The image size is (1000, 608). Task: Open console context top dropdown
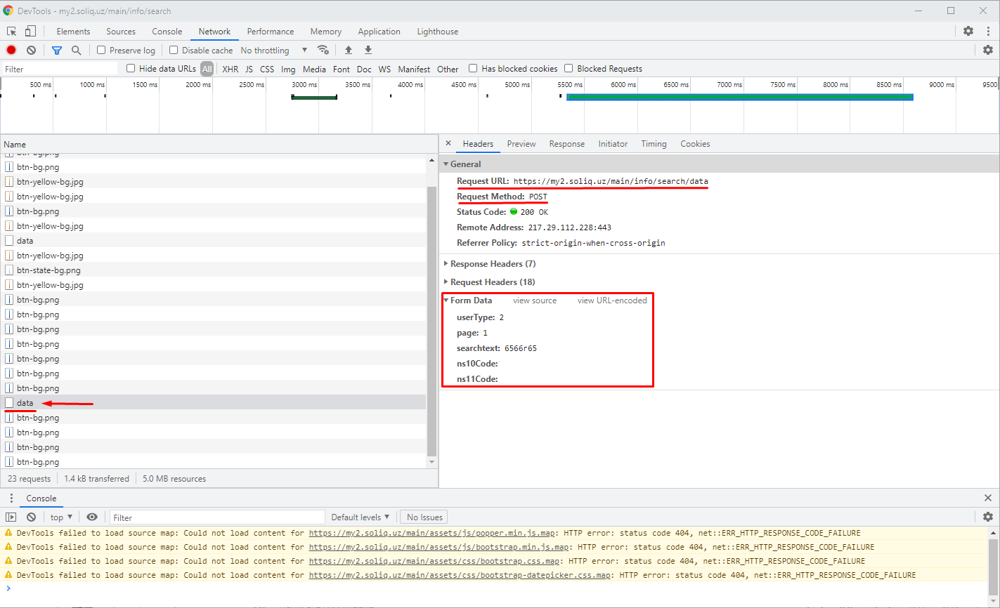pos(61,517)
